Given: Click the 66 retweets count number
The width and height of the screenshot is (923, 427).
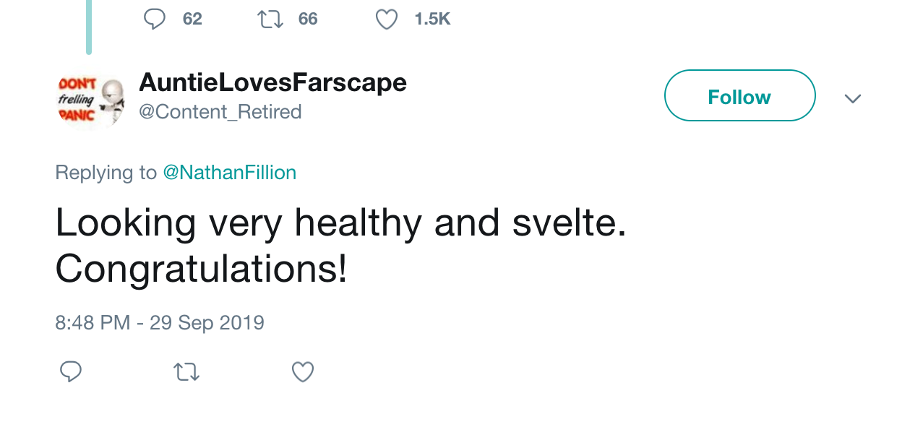Looking at the screenshot, I should [308, 19].
